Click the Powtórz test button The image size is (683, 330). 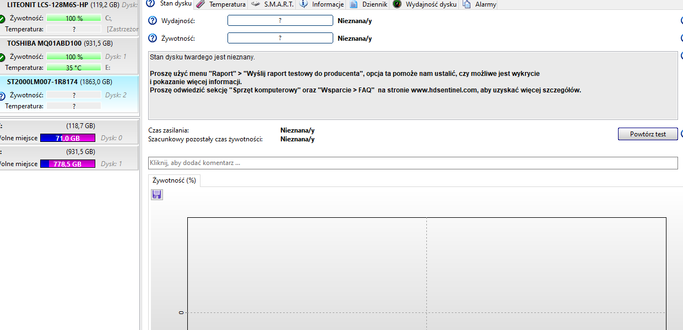coord(648,134)
